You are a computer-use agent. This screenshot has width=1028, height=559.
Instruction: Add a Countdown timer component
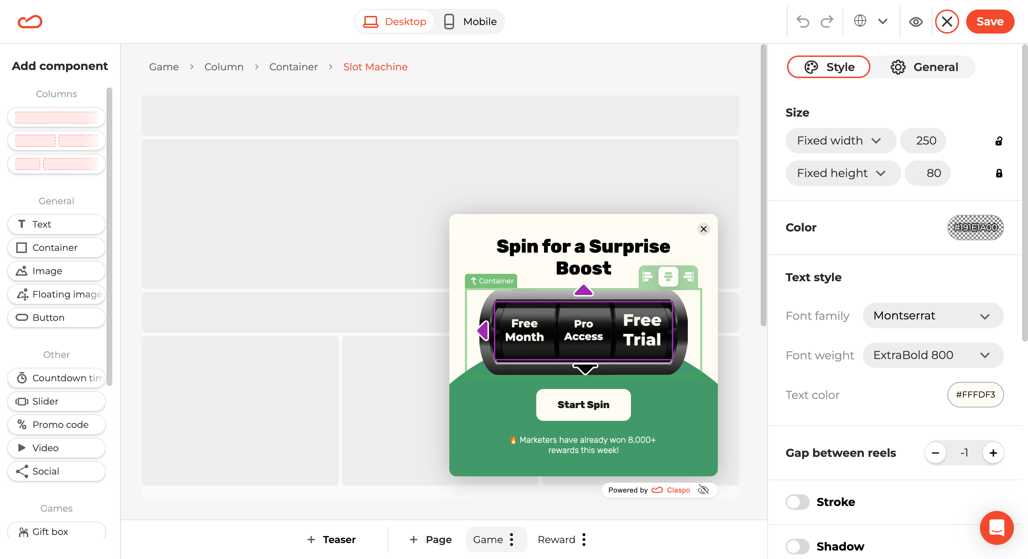[57, 378]
